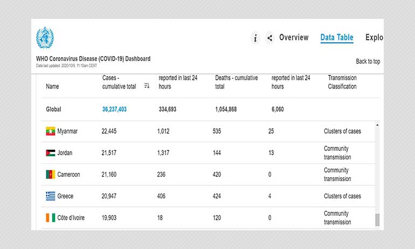415x249 pixels.
Task: Click Cameroon cases value 21,160
Action: click(109, 175)
